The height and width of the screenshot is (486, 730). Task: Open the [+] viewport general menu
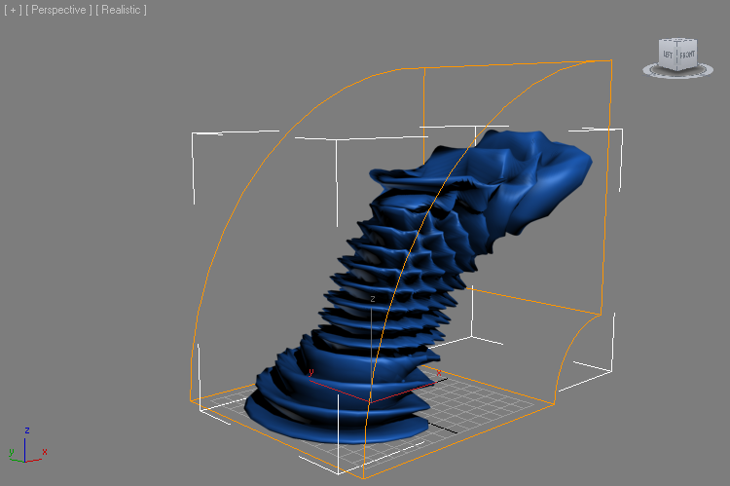(x=13, y=10)
